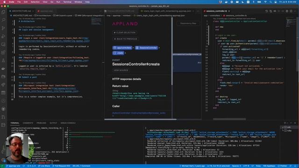Split the sessions_controller.rb editor
Screen dimensions: 299x168
[x=291, y=11]
